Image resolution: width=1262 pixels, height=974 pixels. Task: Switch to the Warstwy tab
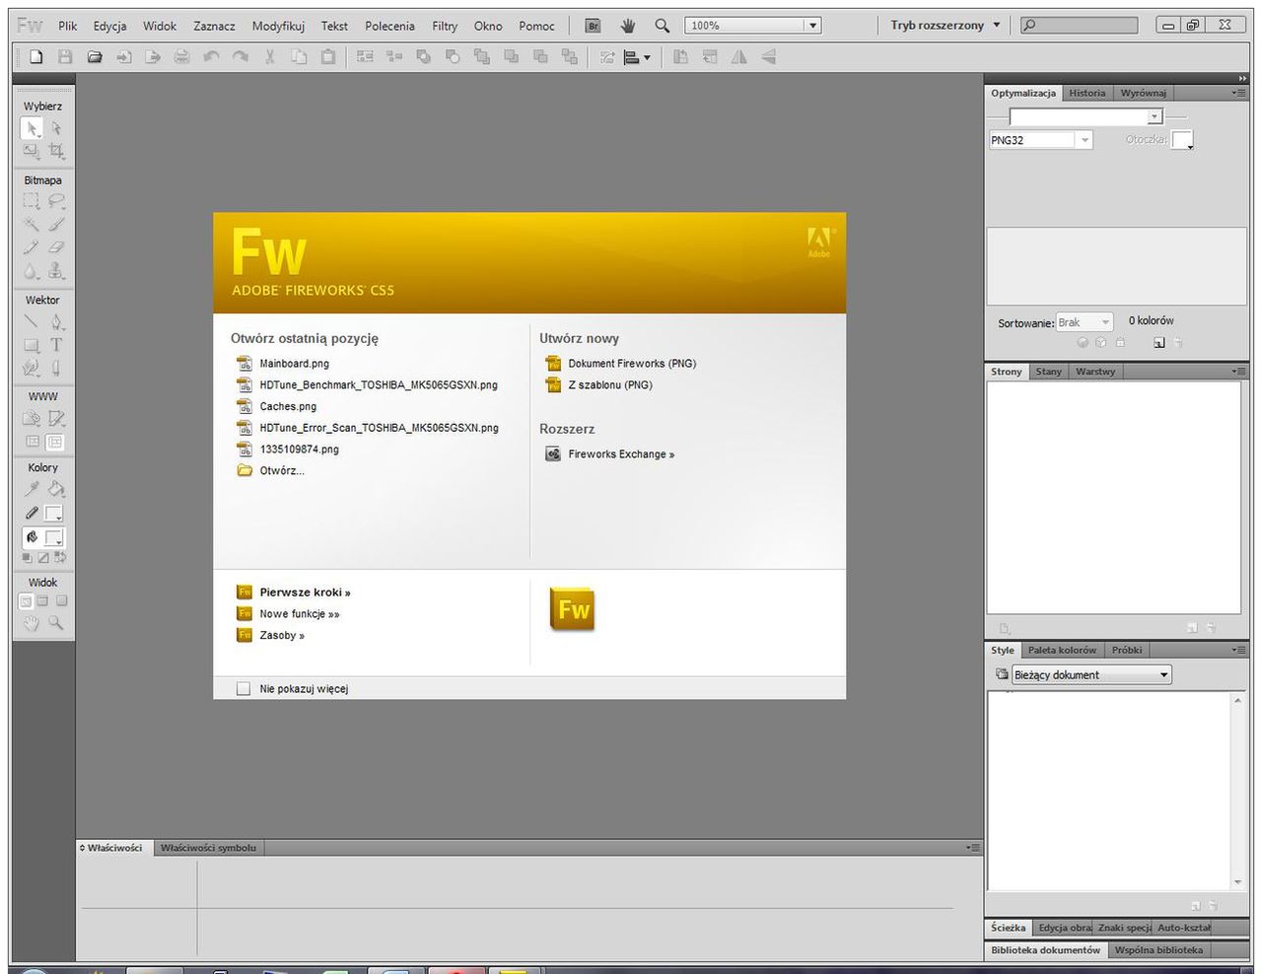[x=1095, y=372]
